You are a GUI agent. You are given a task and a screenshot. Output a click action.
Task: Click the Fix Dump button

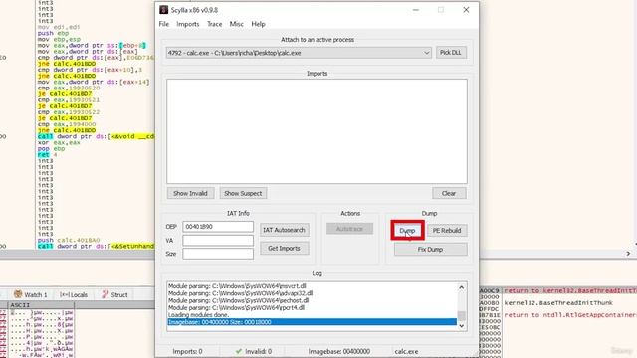pos(430,250)
